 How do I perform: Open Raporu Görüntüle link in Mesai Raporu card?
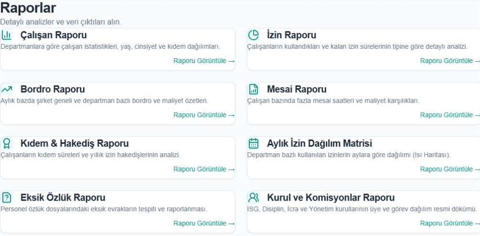450,115
